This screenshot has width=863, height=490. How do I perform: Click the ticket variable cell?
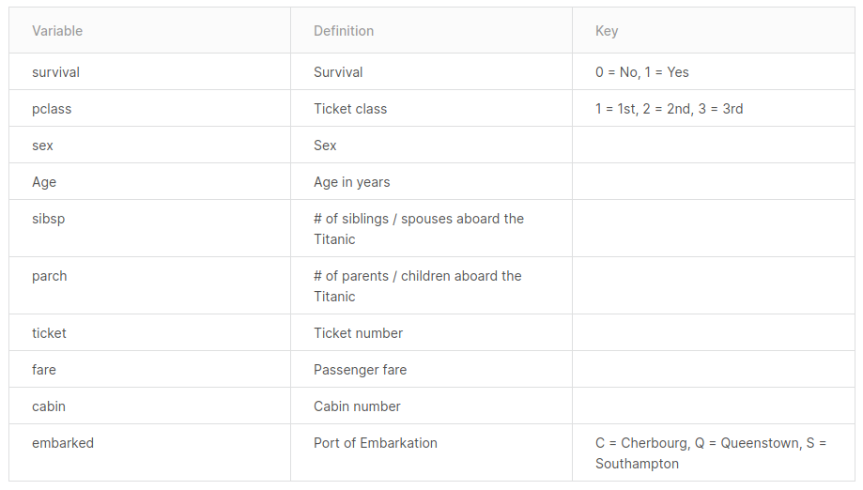point(149,333)
